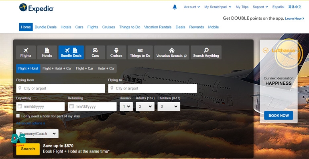This screenshot has height=159, width=309.
Task: Click the Departing date field
Action: coord(41,106)
